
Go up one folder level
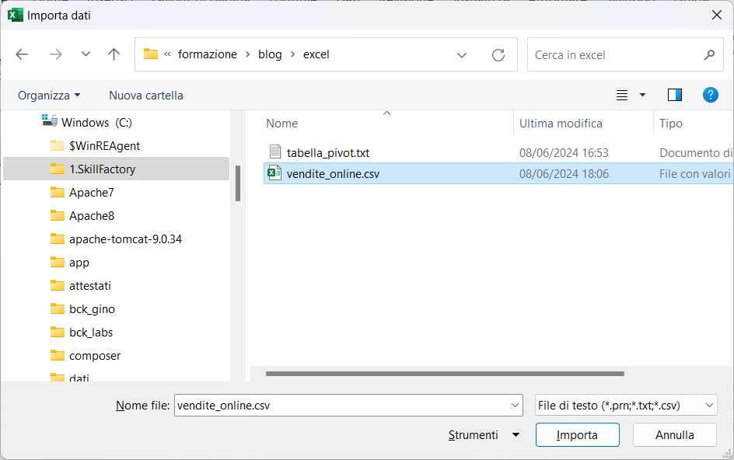click(x=114, y=54)
